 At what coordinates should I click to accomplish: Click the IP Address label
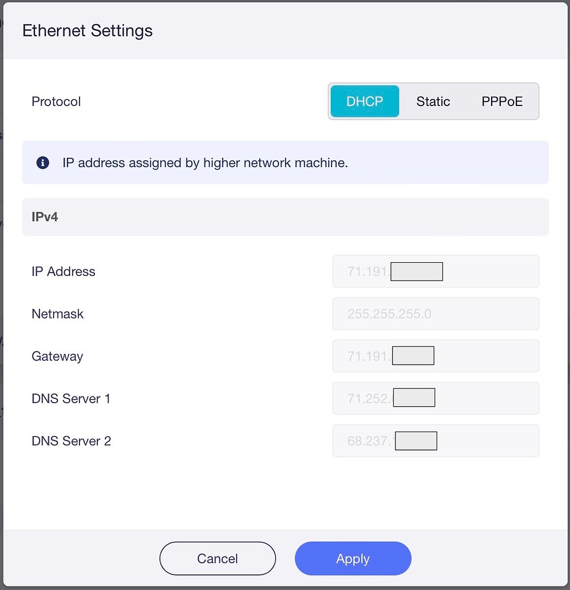click(x=63, y=271)
